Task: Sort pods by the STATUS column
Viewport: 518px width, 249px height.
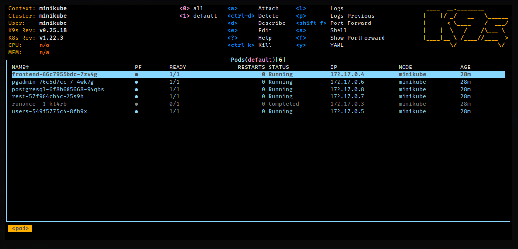Action: tap(278, 67)
